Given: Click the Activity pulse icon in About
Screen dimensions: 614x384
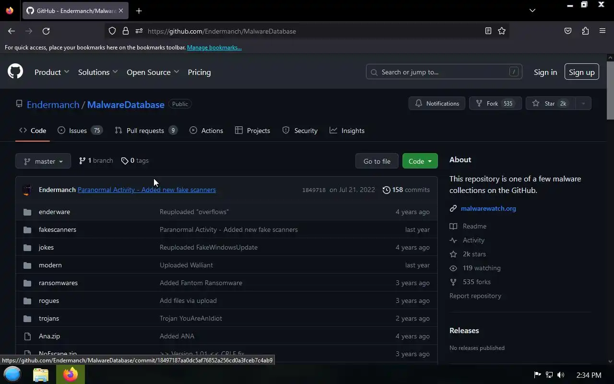Looking at the screenshot, I should pyautogui.click(x=453, y=240).
